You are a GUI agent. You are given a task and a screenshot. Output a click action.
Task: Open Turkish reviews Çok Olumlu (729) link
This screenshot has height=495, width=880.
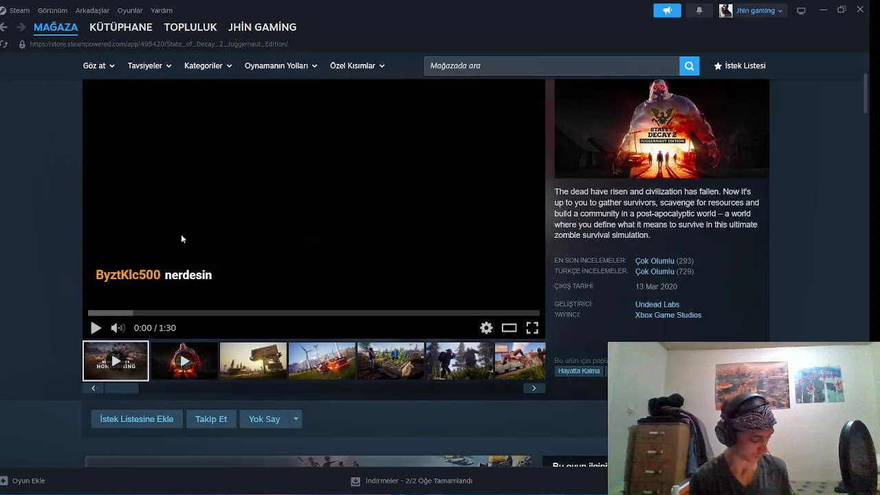click(x=664, y=272)
